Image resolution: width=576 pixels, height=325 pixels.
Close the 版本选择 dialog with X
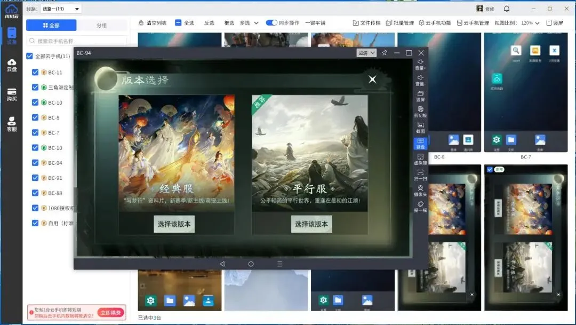372,80
